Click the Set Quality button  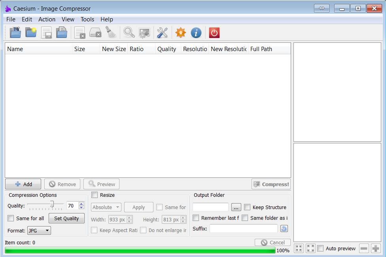click(66, 218)
